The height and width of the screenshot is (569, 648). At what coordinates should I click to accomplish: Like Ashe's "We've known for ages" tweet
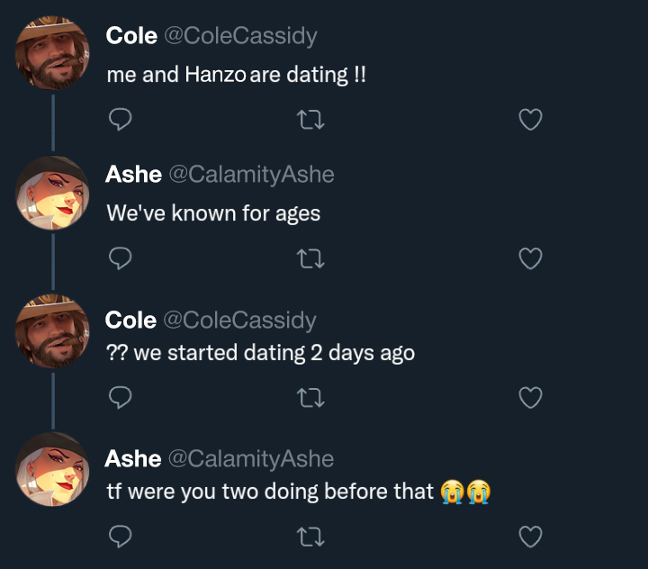[x=531, y=258]
